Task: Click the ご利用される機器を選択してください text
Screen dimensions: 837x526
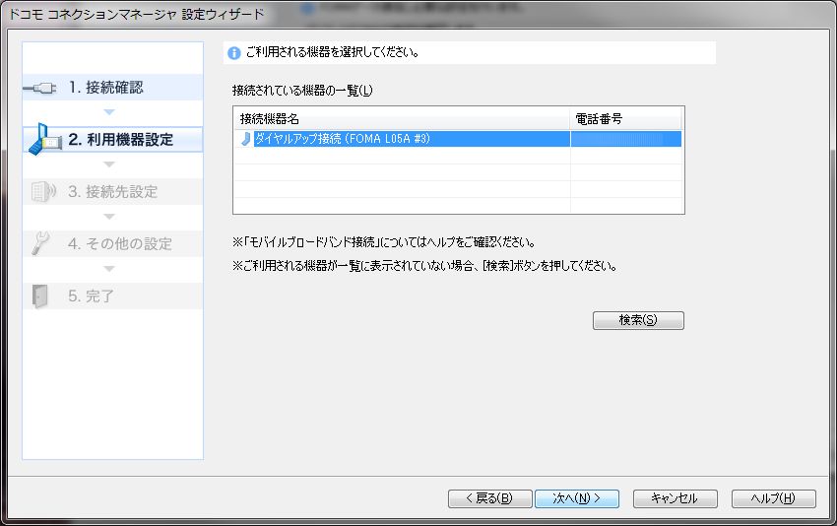Action: [332, 52]
